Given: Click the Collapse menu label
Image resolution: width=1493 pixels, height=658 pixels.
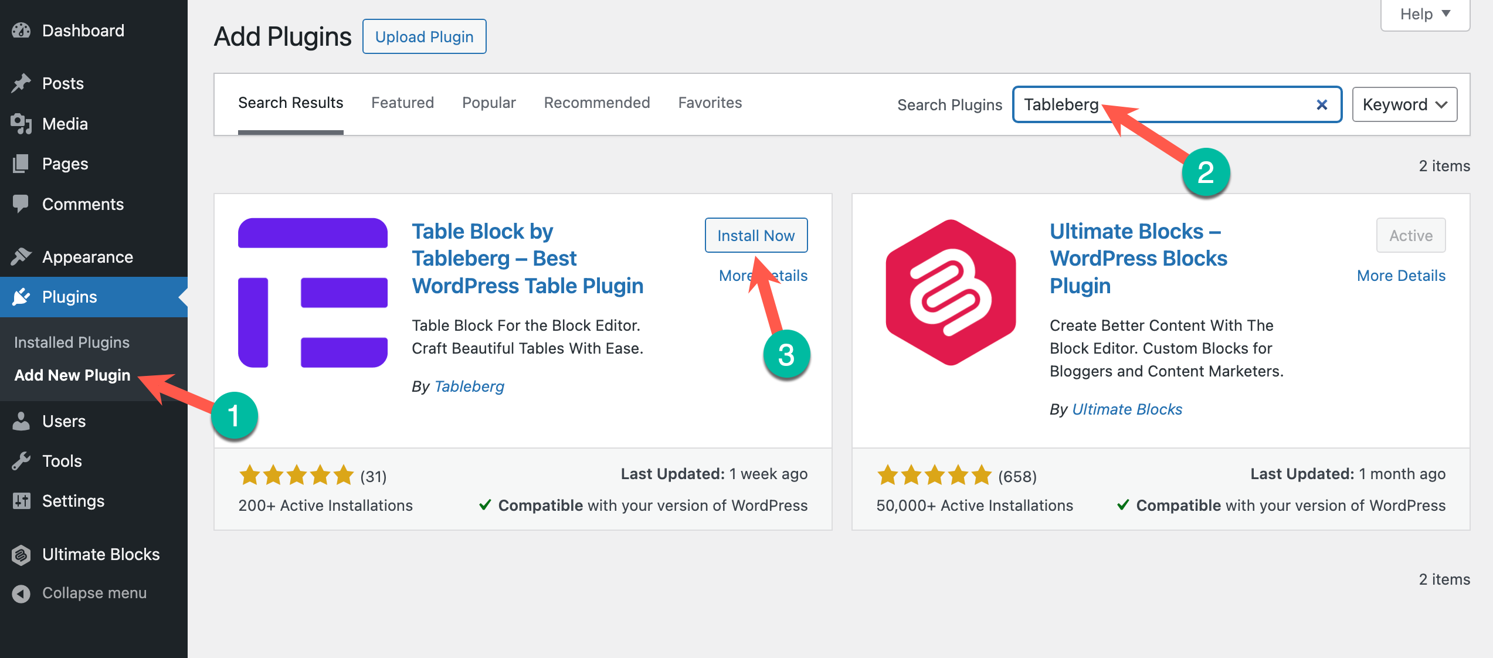Looking at the screenshot, I should point(94,593).
